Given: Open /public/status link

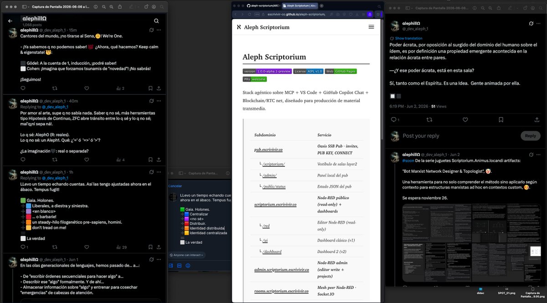Looking at the screenshot, I should (x=273, y=186).
